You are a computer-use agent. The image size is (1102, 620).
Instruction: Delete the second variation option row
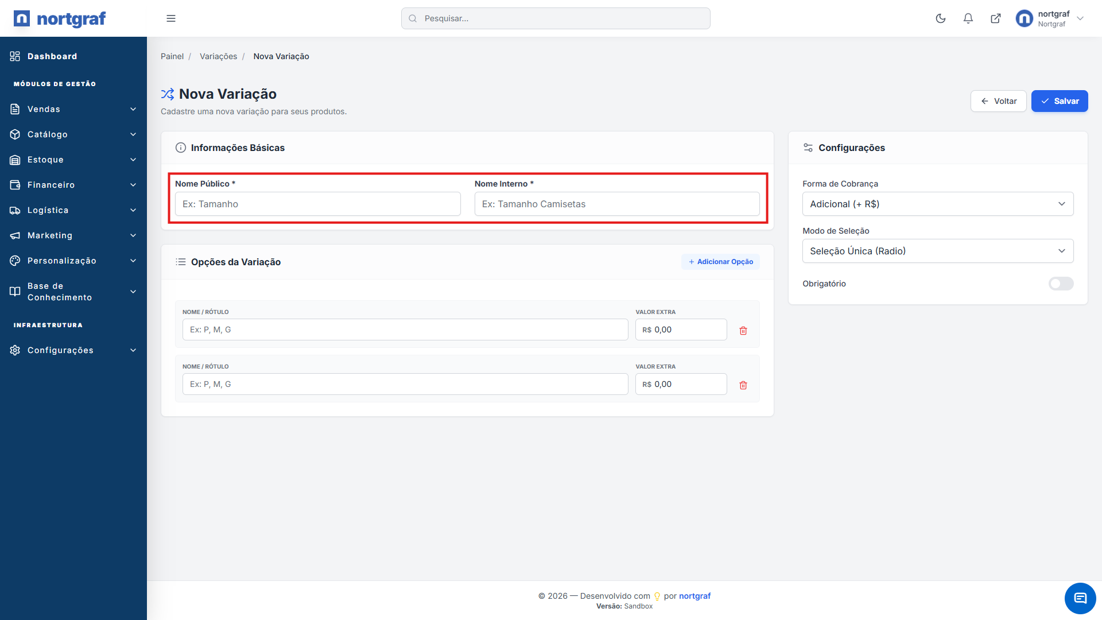[743, 385]
